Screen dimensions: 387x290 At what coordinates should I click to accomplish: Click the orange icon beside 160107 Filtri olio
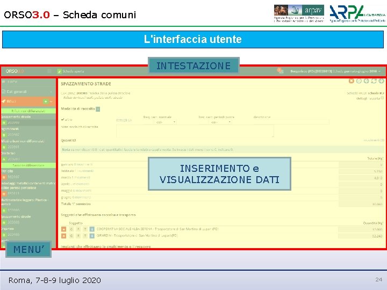point(4,177)
